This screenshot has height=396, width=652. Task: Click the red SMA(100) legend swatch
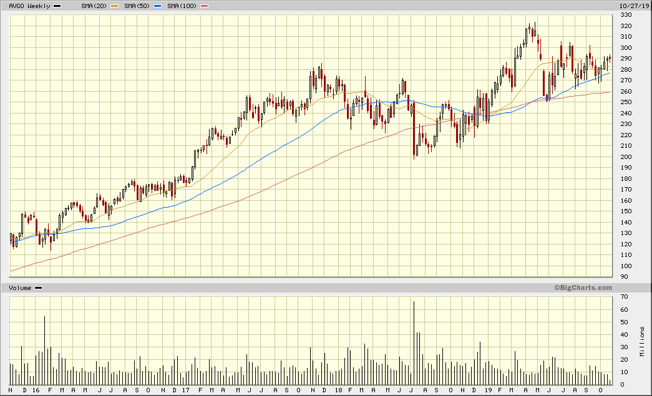(x=205, y=5)
